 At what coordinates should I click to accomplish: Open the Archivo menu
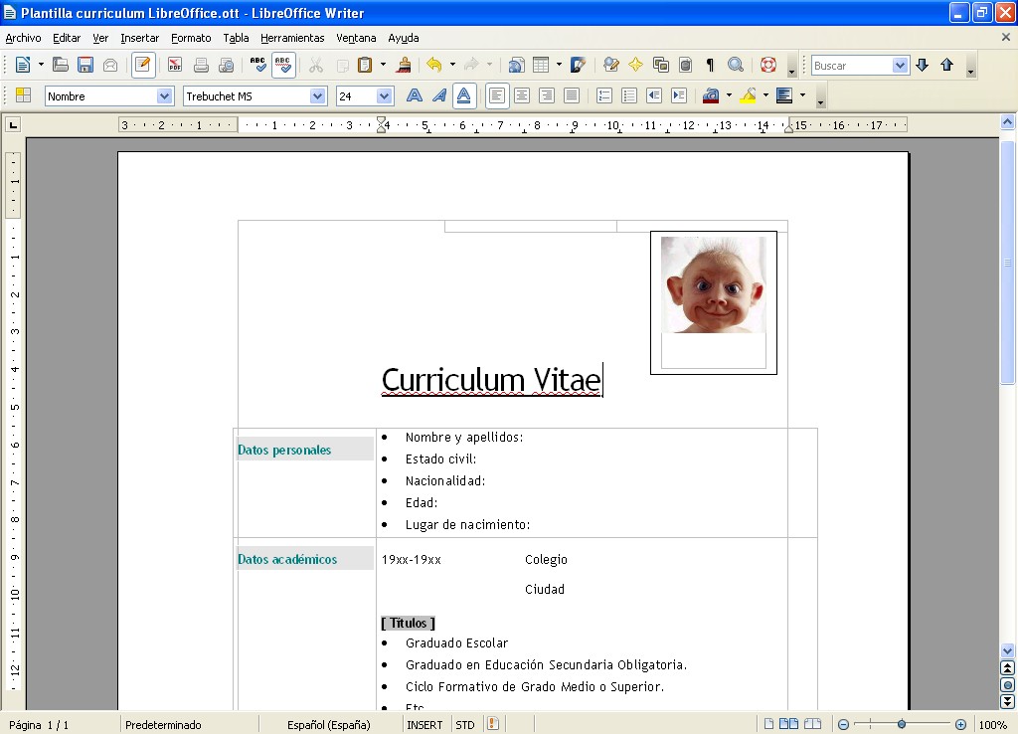click(24, 39)
